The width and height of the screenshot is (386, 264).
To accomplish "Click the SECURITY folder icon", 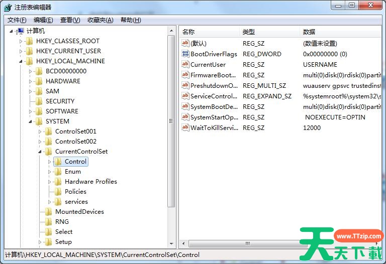I will pyautogui.click(x=39, y=101).
